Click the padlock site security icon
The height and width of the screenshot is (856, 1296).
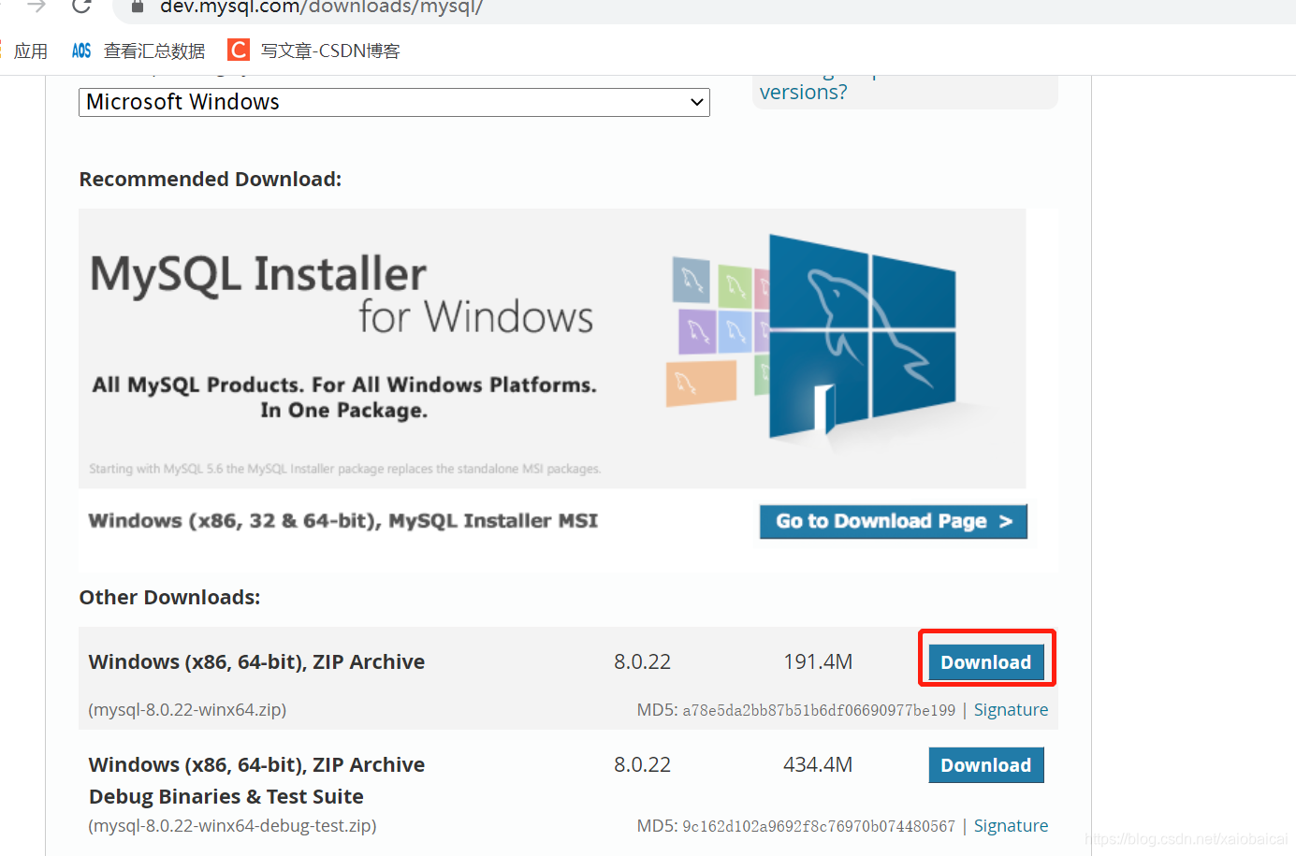(x=138, y=6)
